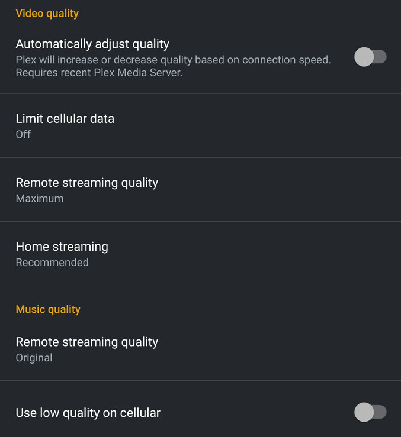Tap the Original value under music quality
Screen dimensions: 401x437
tap(34, 358)
